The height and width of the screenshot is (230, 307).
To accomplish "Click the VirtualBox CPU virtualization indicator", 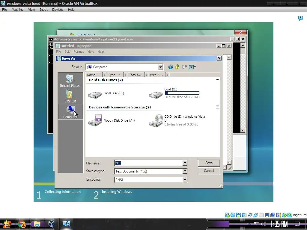I will 278,215.
